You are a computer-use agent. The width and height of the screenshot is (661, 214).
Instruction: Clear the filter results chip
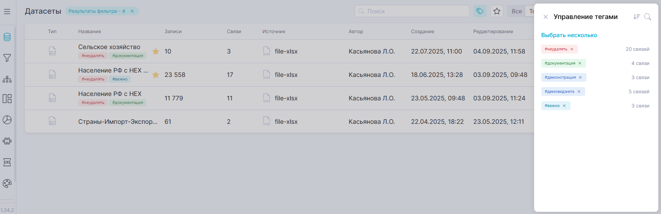tap(132, 11)
